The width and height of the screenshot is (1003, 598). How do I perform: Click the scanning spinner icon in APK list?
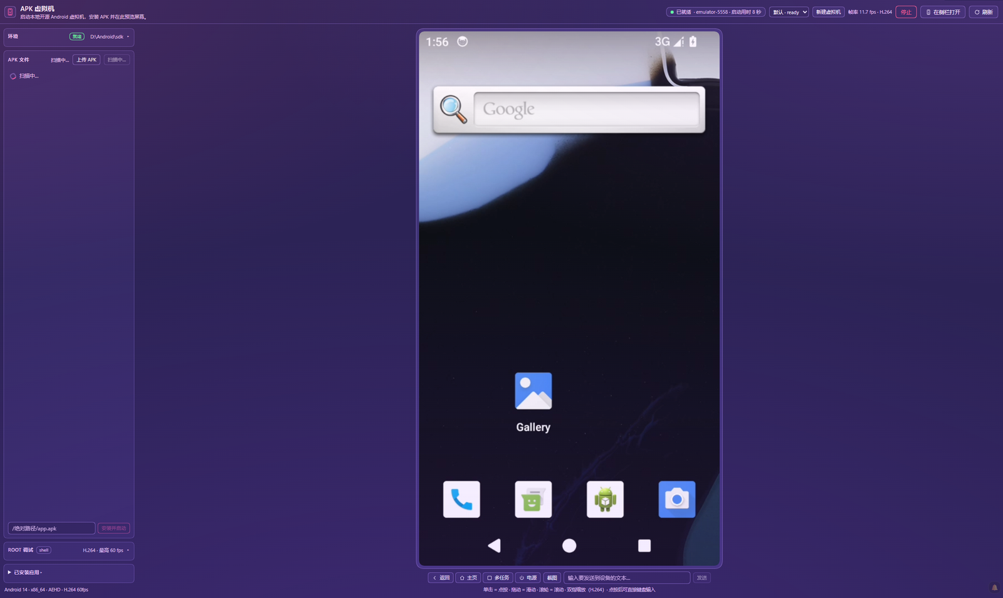point(13,76)
